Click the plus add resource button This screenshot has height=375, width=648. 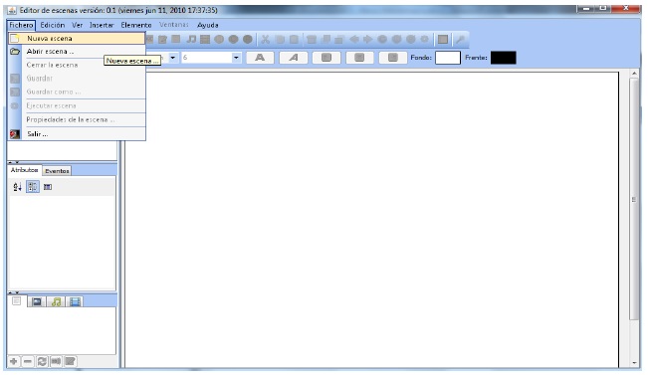(14, 362)
